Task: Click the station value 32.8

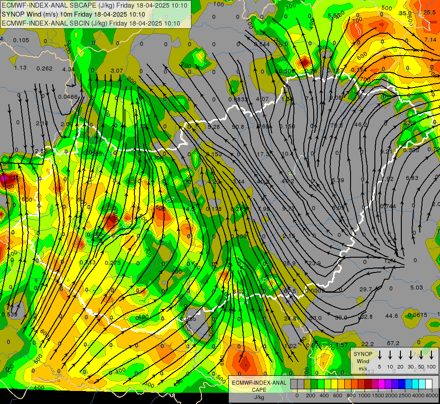Action: pyautogui.click(x=366, y=316)
